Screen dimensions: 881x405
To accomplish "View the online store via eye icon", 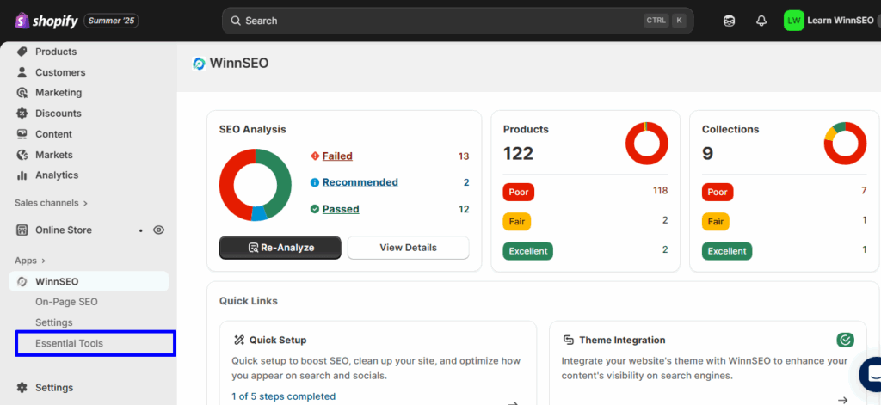I will (x=159, y=230).
